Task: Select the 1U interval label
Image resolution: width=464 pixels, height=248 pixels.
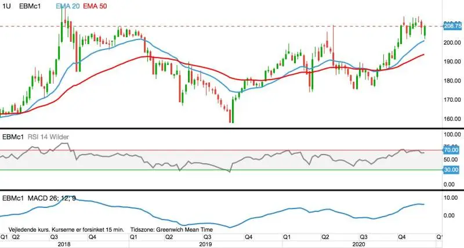Action: 6,6
